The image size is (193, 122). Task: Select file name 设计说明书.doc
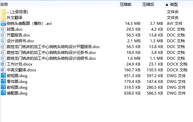(x=20, y=41)
